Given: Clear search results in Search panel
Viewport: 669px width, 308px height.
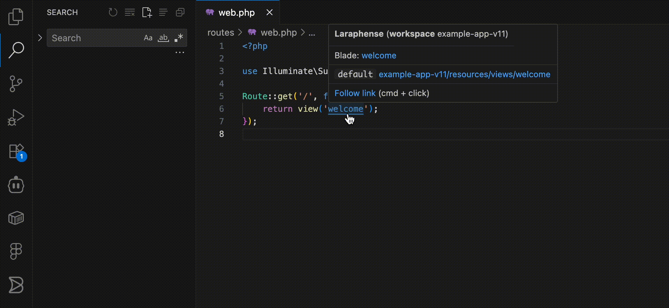Looking at the screenshot, I should (x=130, y=13).
